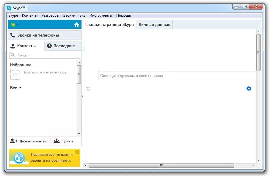The height and width of the screenshot is (176, 270).
Task: Click horizontal scrollbar right arrow
Action: [x=253, y=165]
